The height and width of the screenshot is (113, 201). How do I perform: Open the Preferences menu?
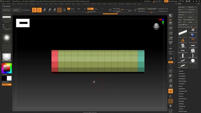pos(86,4)
